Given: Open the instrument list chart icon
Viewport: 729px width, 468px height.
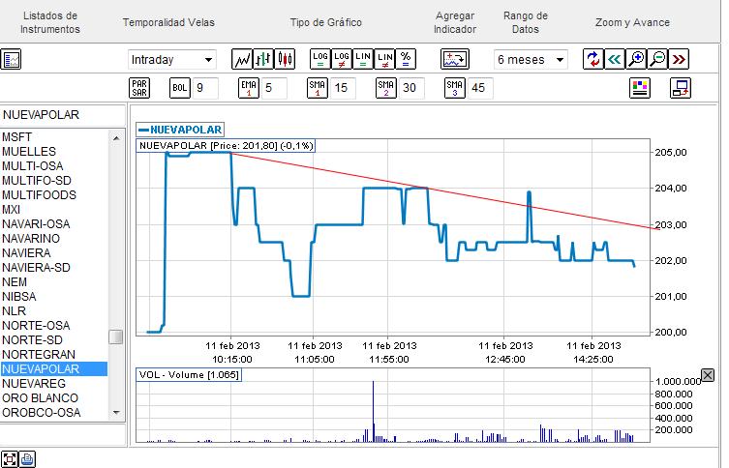Looking at the screenshot, I should coord(11,59).
